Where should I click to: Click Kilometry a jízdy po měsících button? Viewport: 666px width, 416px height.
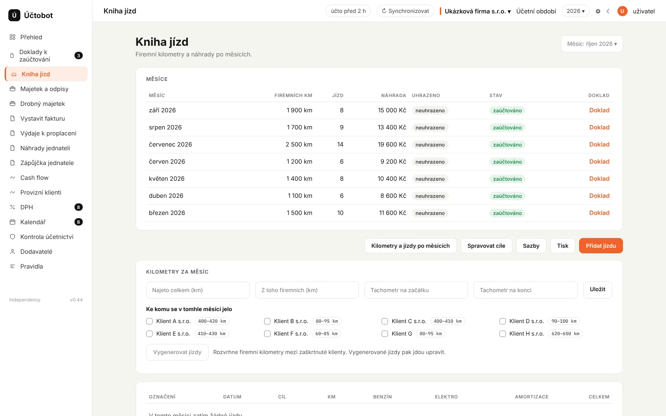coord(411,246)
